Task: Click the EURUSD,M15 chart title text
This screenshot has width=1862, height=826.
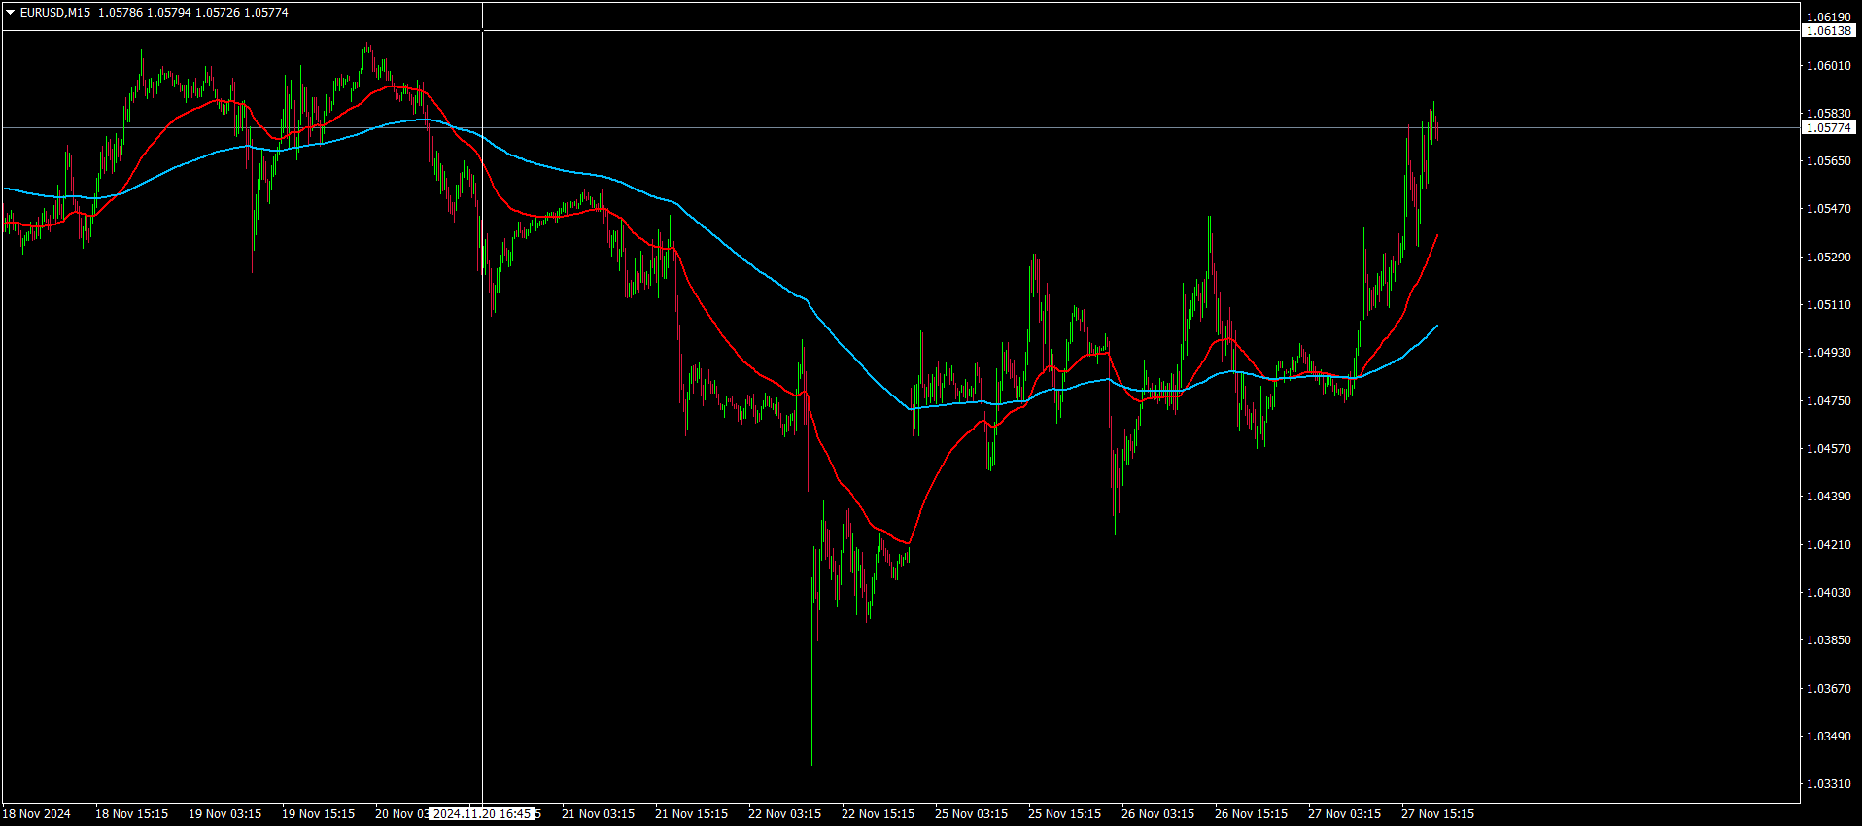Action: click(55, 13)
